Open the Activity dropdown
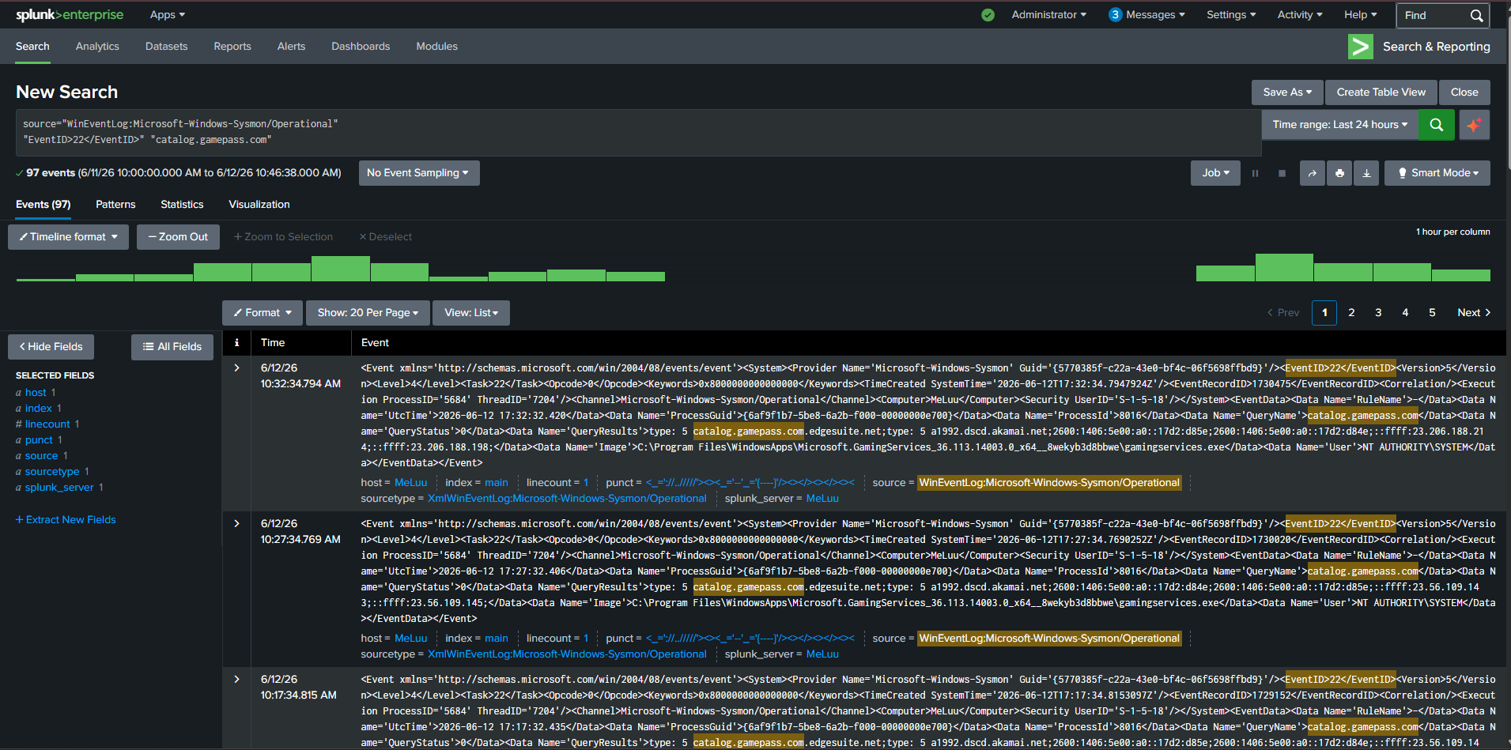This screenshot has width=1511, height=750. click(1300, 15)
